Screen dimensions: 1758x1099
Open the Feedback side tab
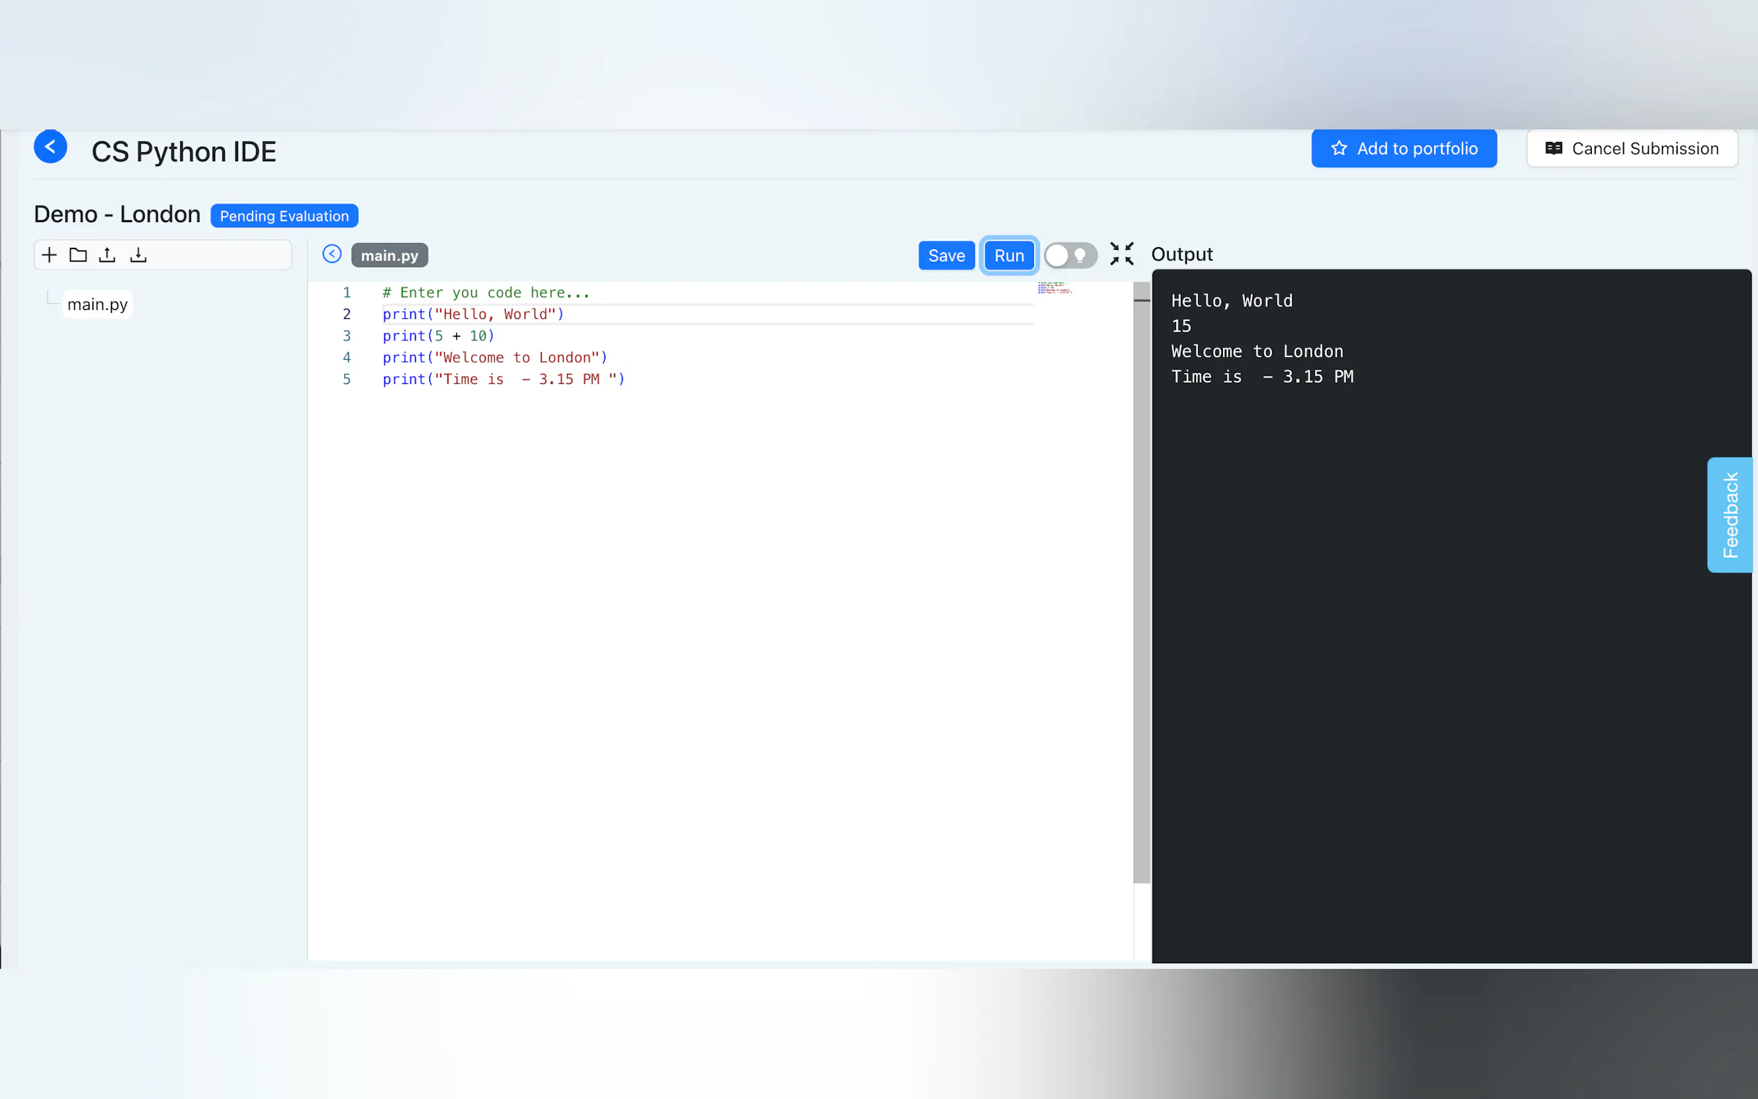click(1730, 515)
